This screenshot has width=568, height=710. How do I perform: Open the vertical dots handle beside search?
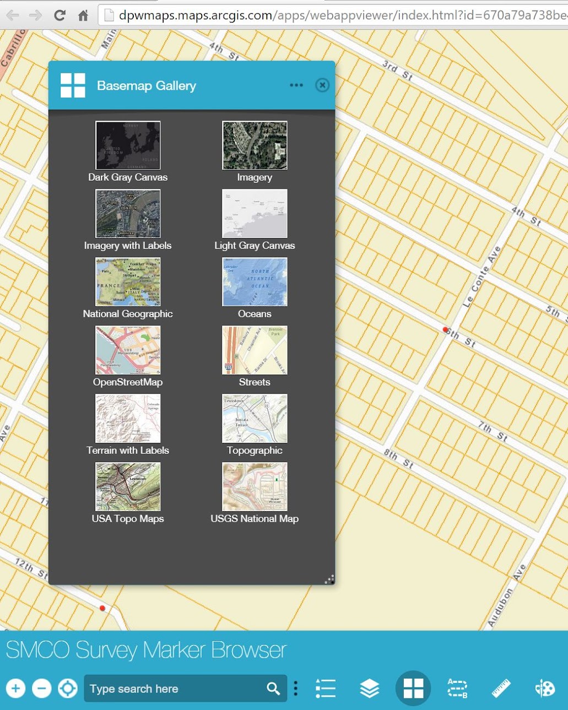point(296,689)
